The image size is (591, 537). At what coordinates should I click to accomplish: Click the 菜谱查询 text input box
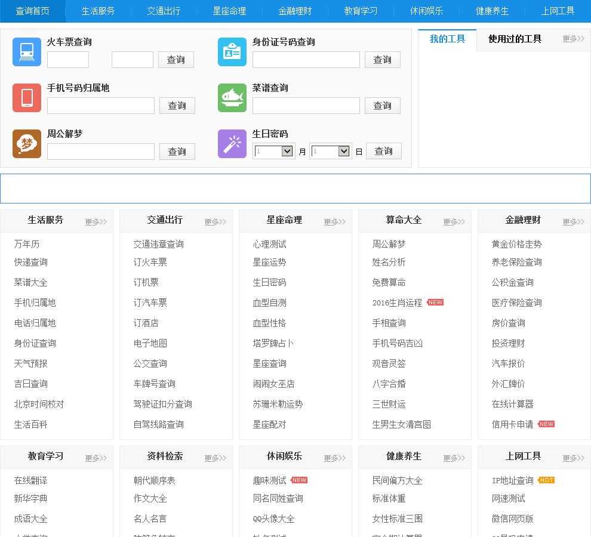(x=306, y=106)
